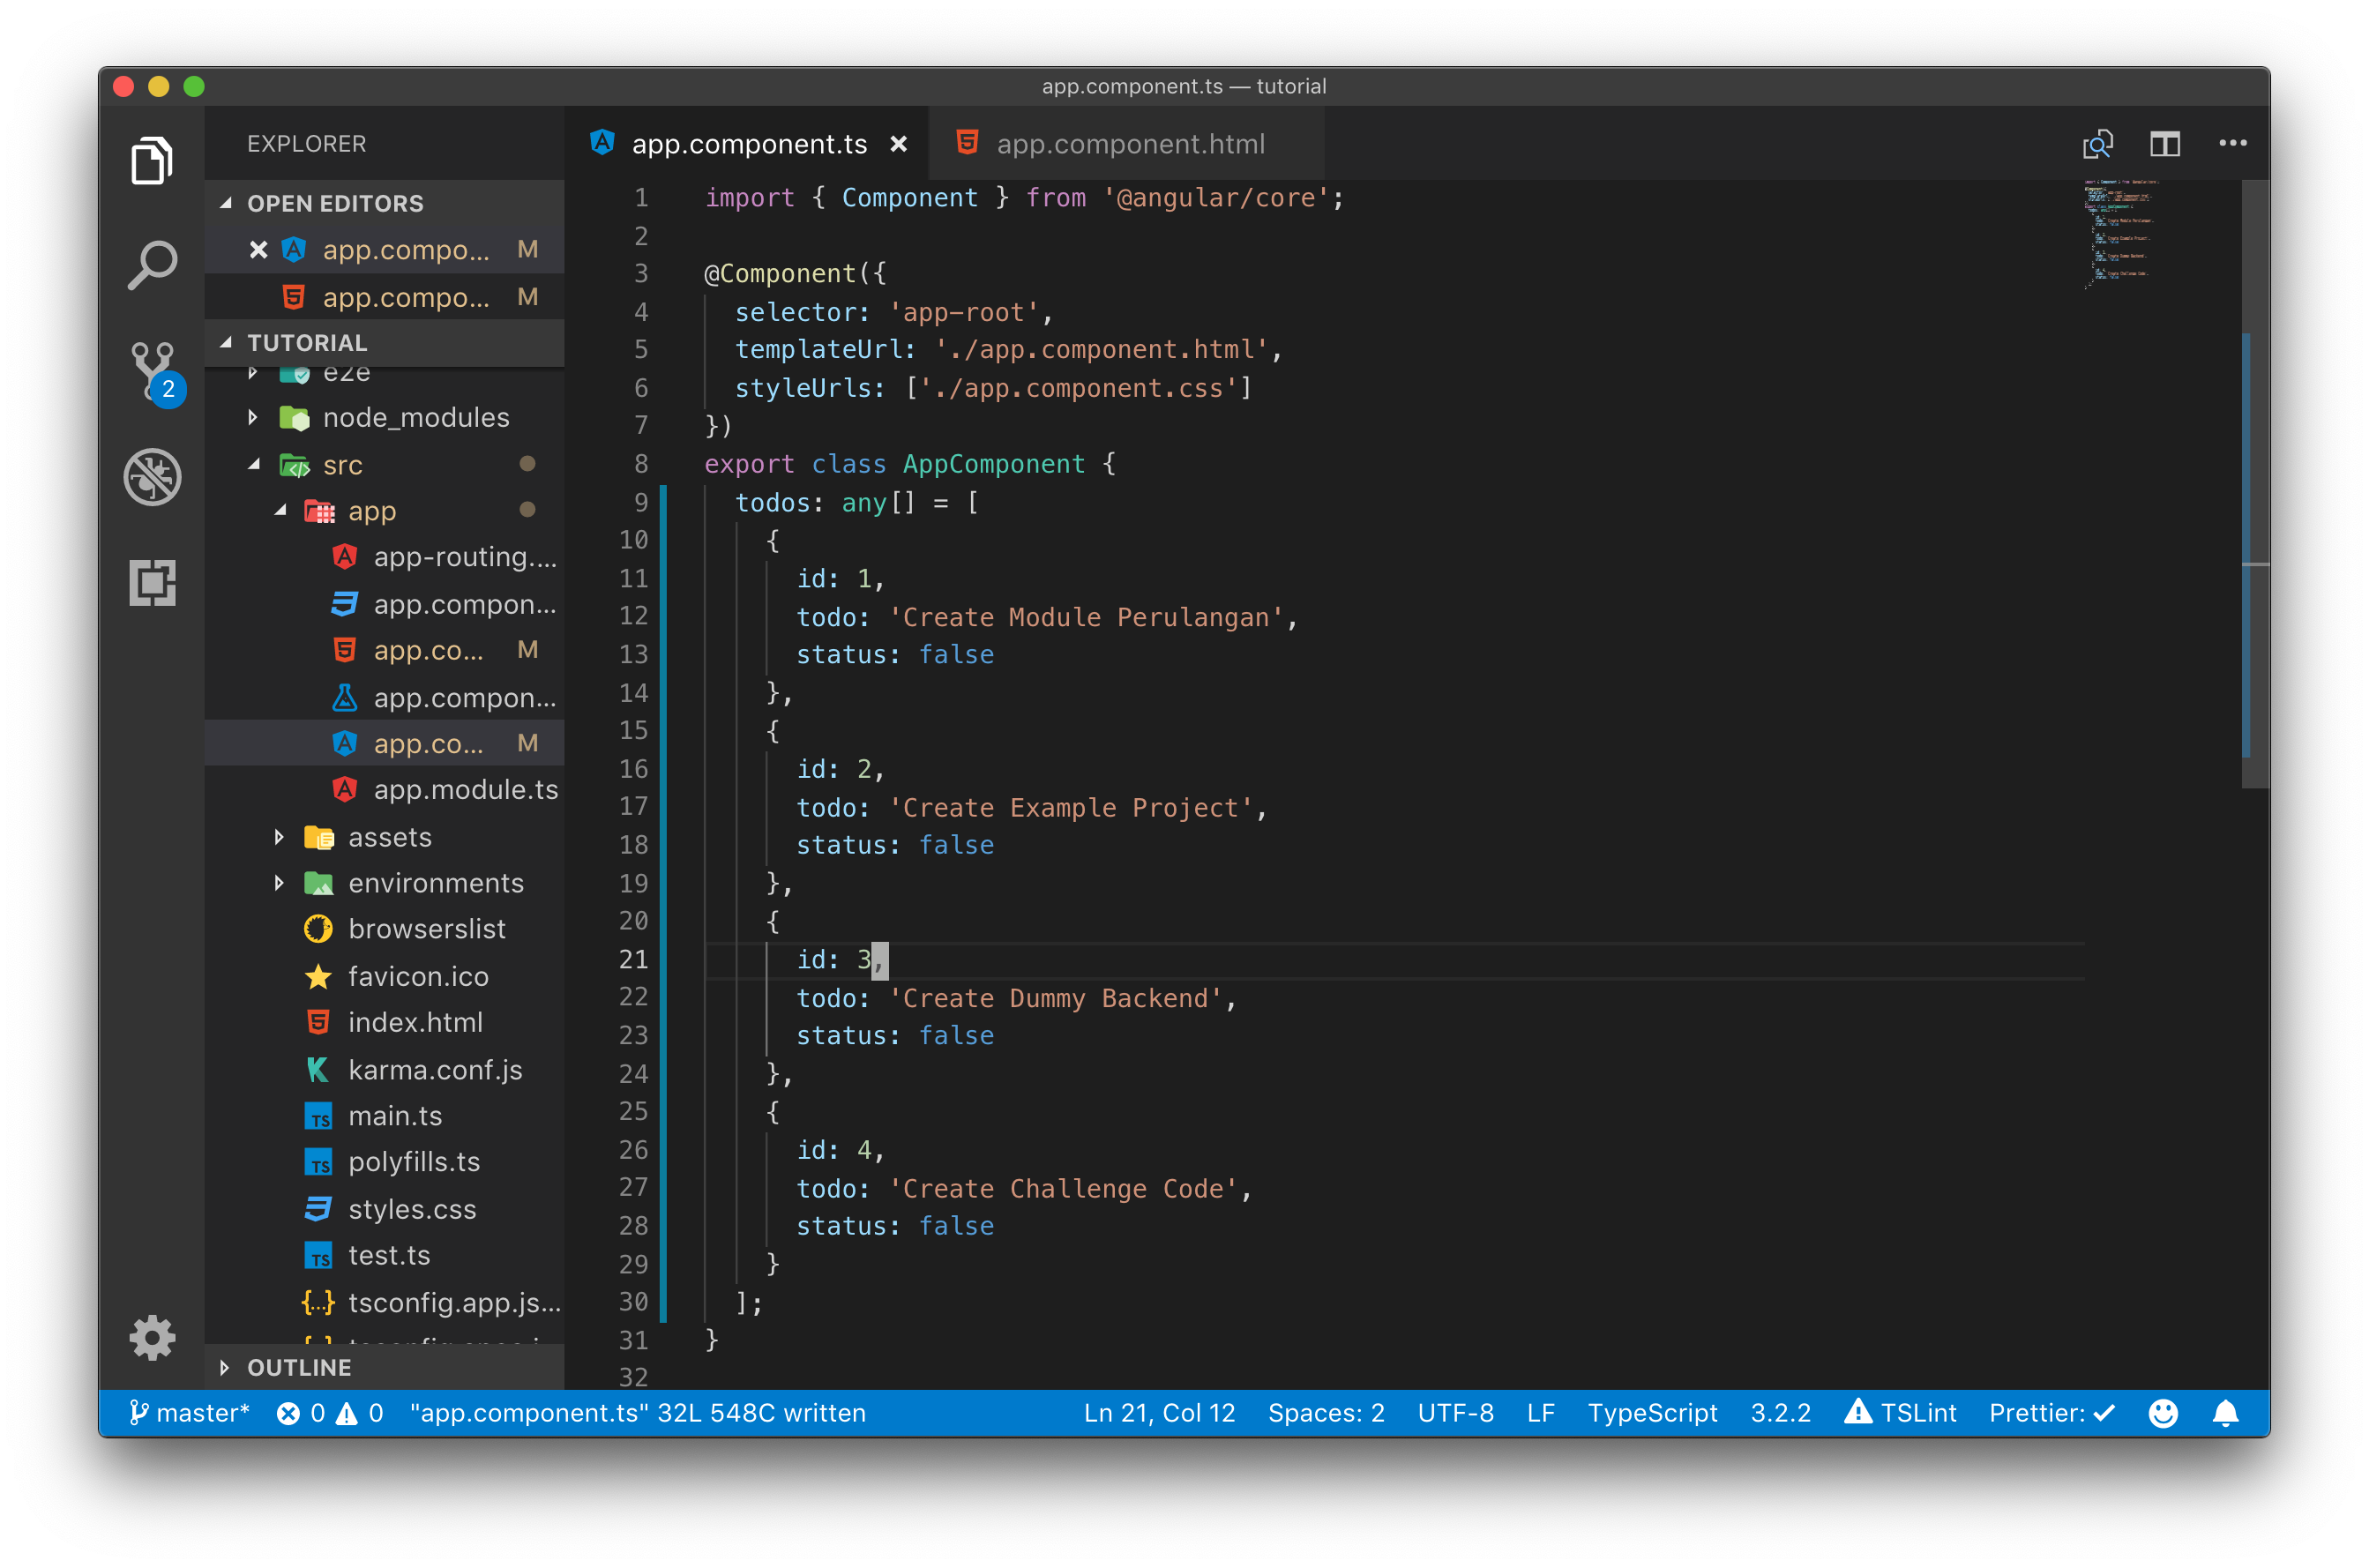Change language mode TypeScript
Viewport: 2369px width, 1568px height.
point(1652,1412)
